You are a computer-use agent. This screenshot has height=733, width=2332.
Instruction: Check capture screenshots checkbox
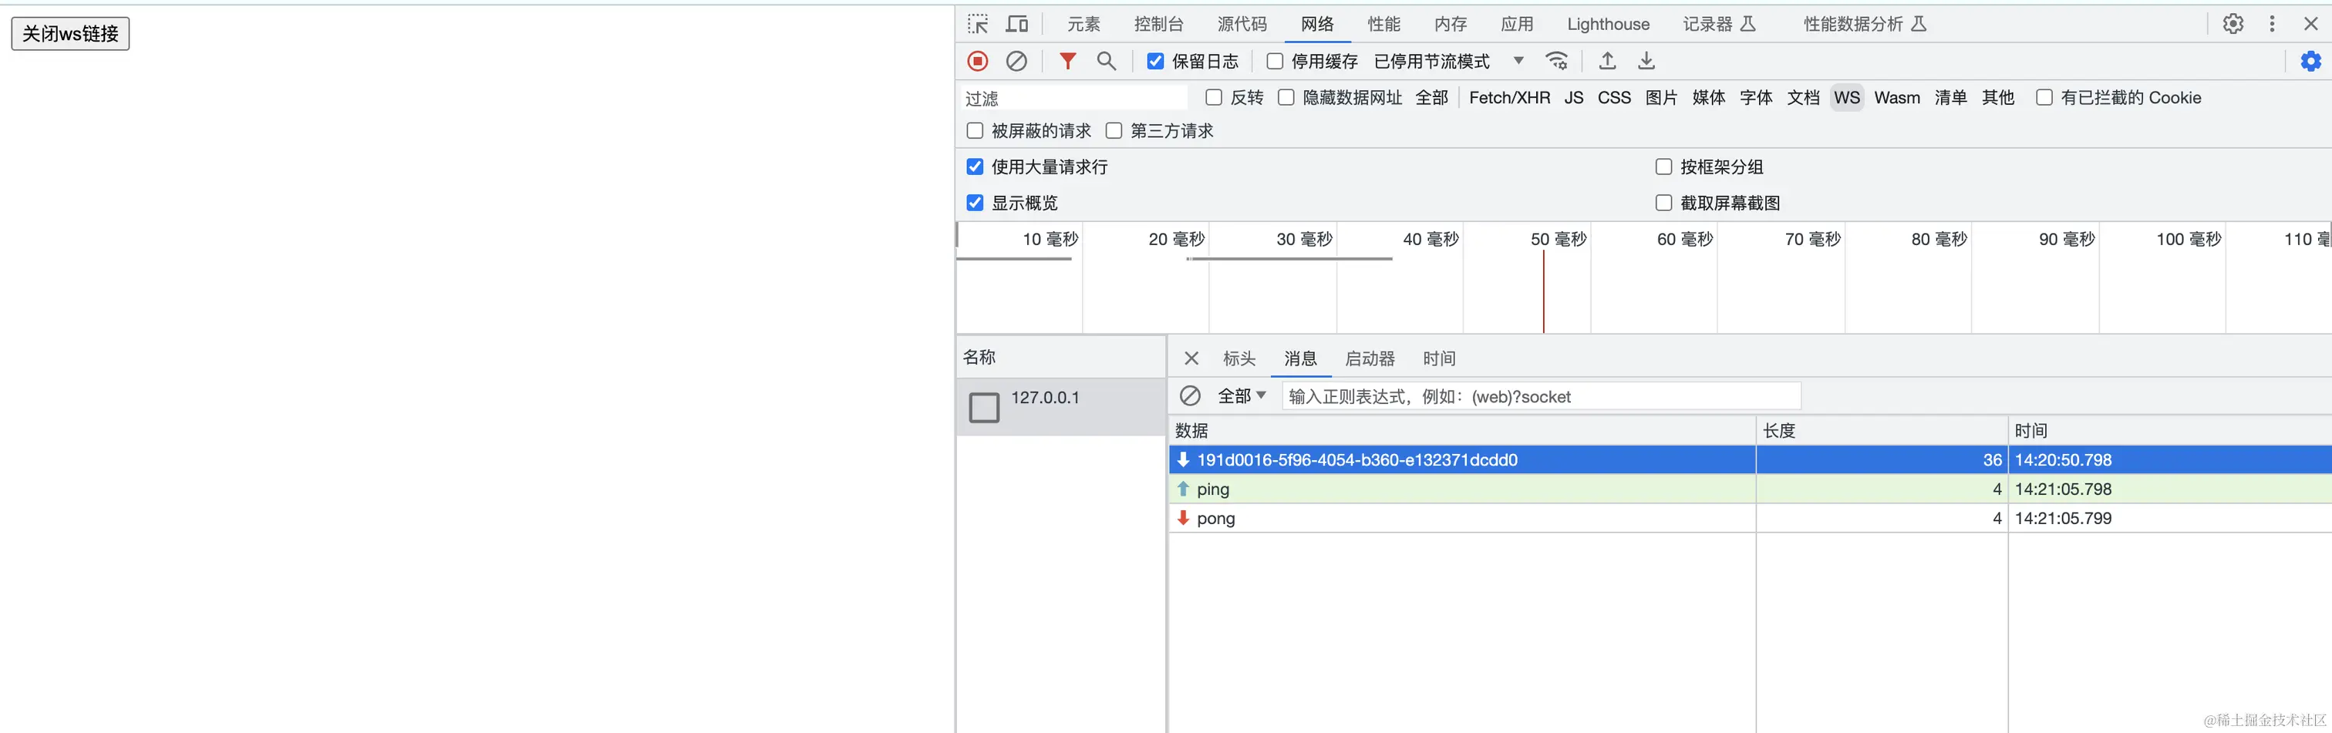[1664, 203]
